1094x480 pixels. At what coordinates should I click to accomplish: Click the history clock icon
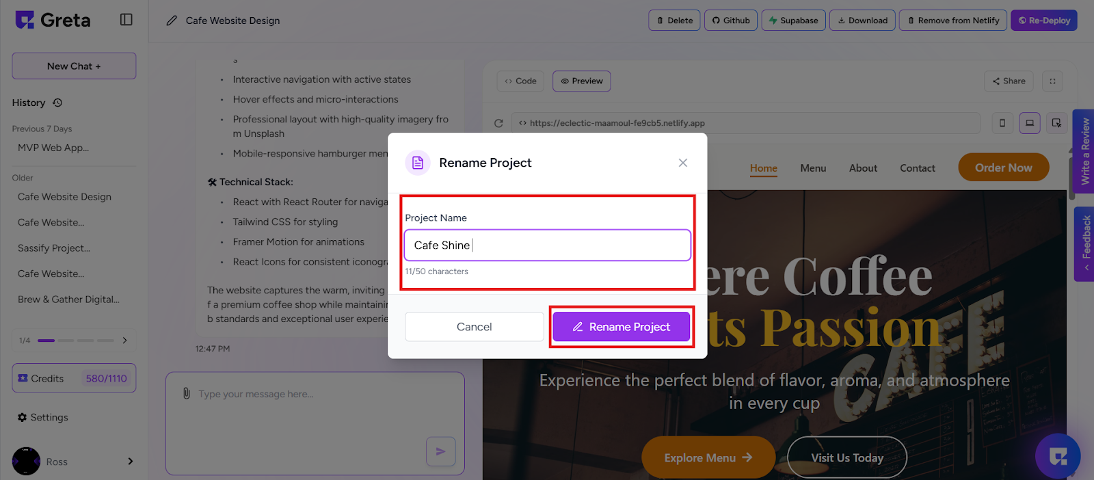tap(57, 103)
